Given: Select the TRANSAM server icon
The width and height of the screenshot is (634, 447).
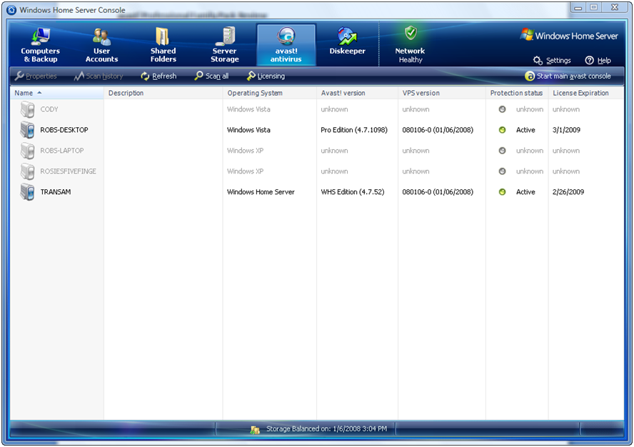Looking at the screenshot, I should [x=28, y=192].
